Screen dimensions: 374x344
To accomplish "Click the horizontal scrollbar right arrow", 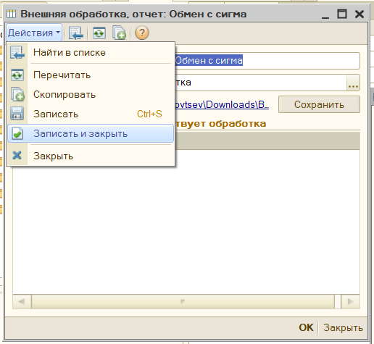I will [350, 301].
